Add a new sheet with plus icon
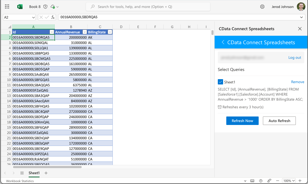The image size is (308, 184). click(x=46, y=173)
